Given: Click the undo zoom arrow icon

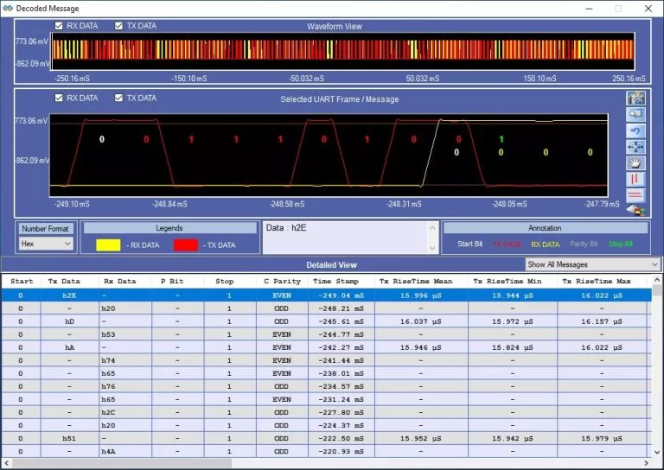Looking at the screenshot, I should point(636,130).
